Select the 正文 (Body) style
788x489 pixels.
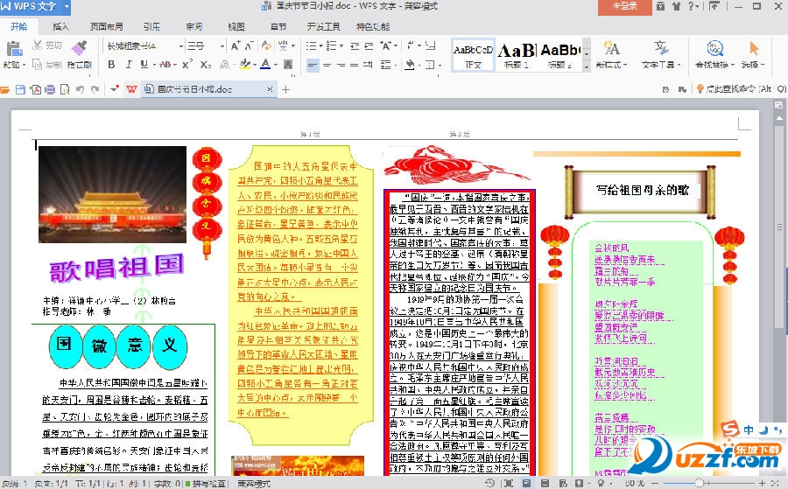(x=474, y=54)
